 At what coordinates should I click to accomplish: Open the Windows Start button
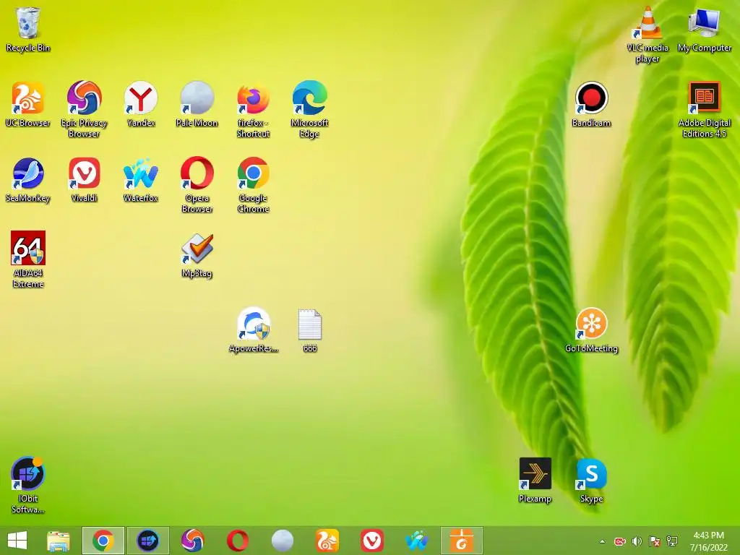coord(17,541)
